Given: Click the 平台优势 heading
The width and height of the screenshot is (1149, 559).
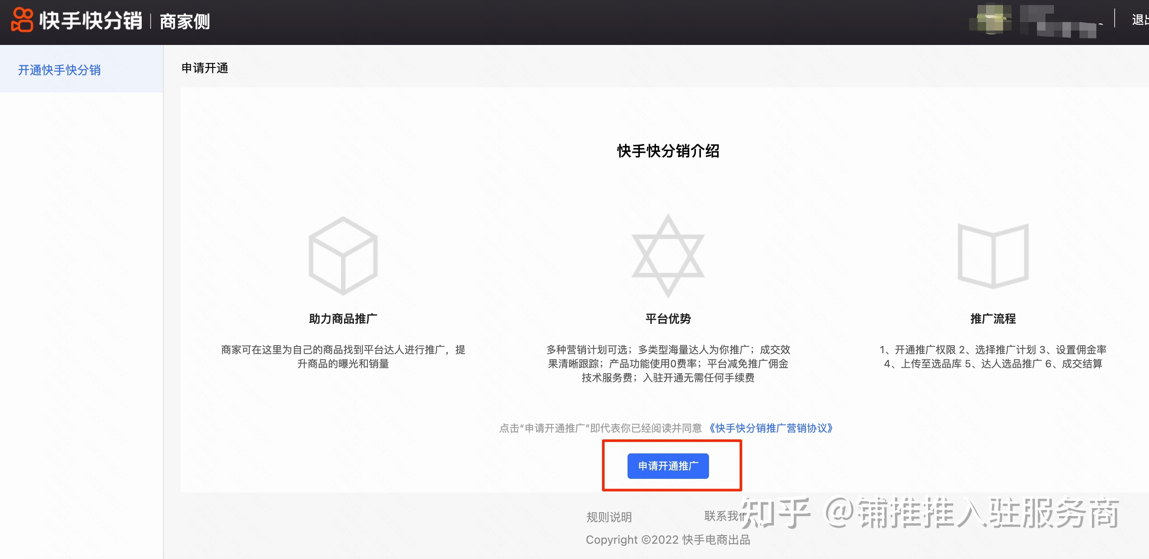Looking at the screenshot, I should [x=668, y=319].
